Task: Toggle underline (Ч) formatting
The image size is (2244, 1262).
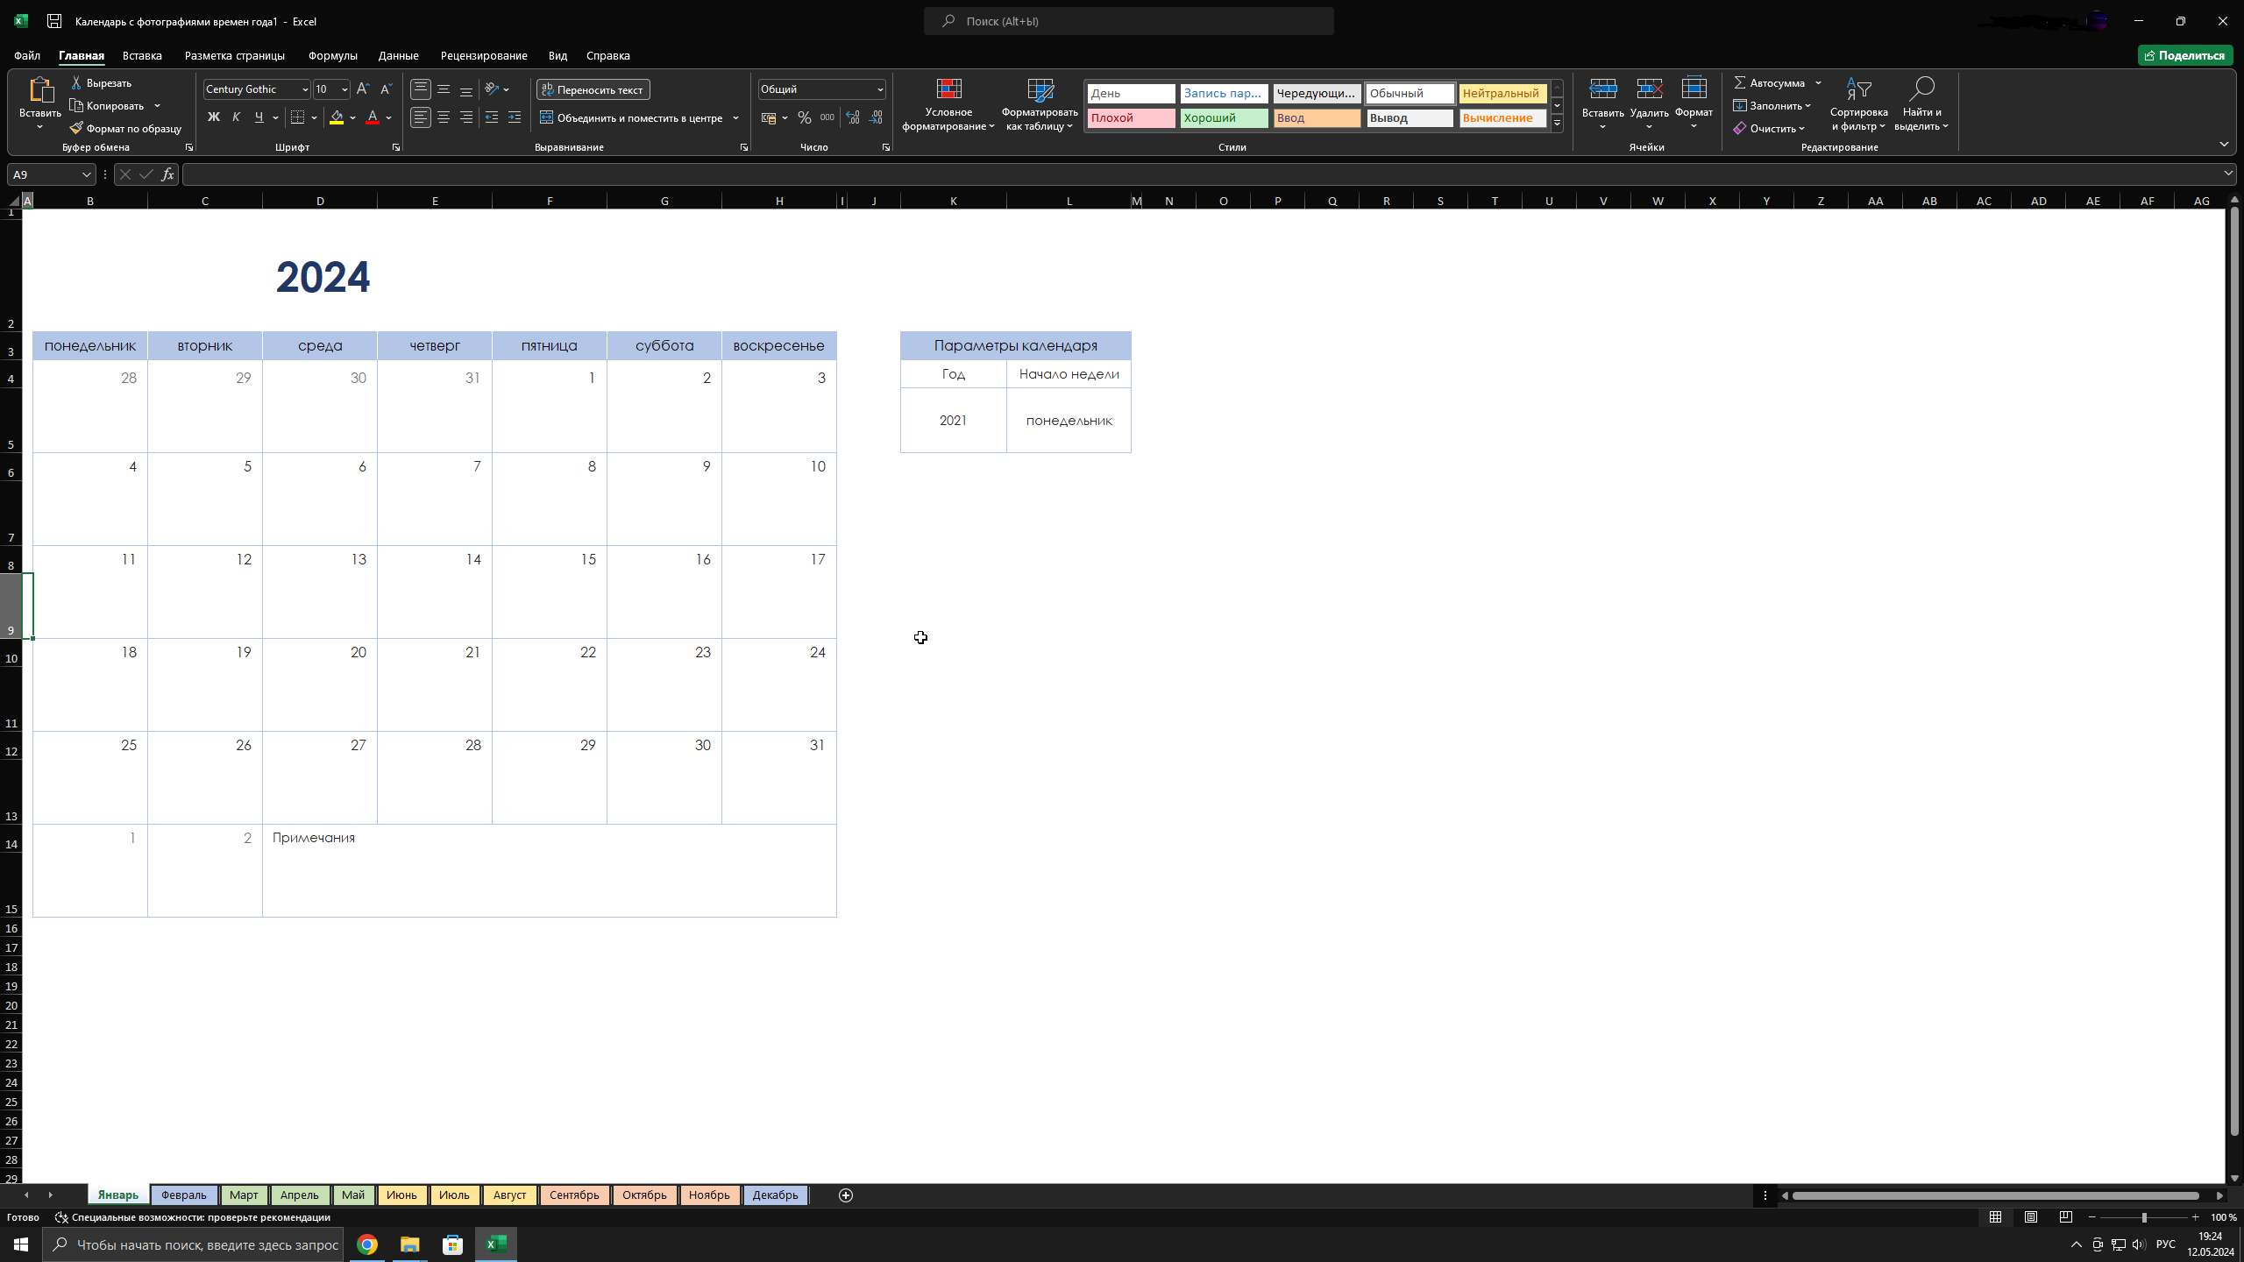Action: coord(259,117)
